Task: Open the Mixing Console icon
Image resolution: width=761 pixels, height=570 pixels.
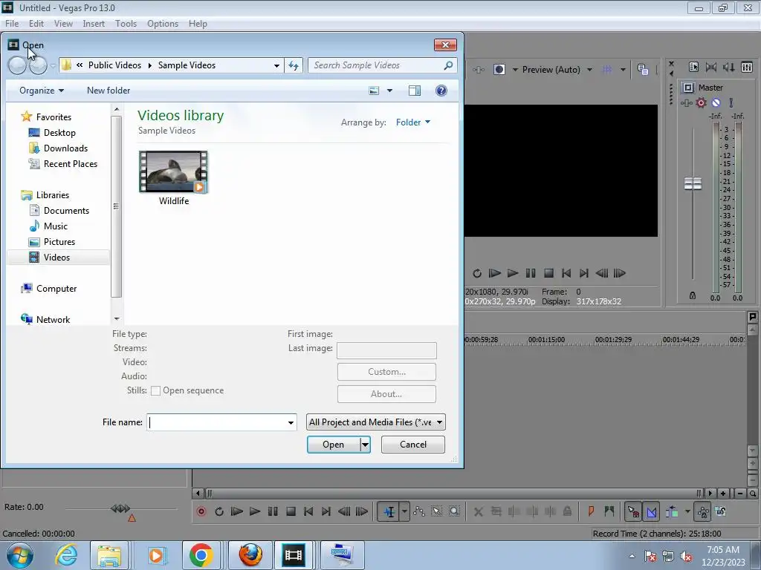Action: pyautogui.click(x=747, y=67)
